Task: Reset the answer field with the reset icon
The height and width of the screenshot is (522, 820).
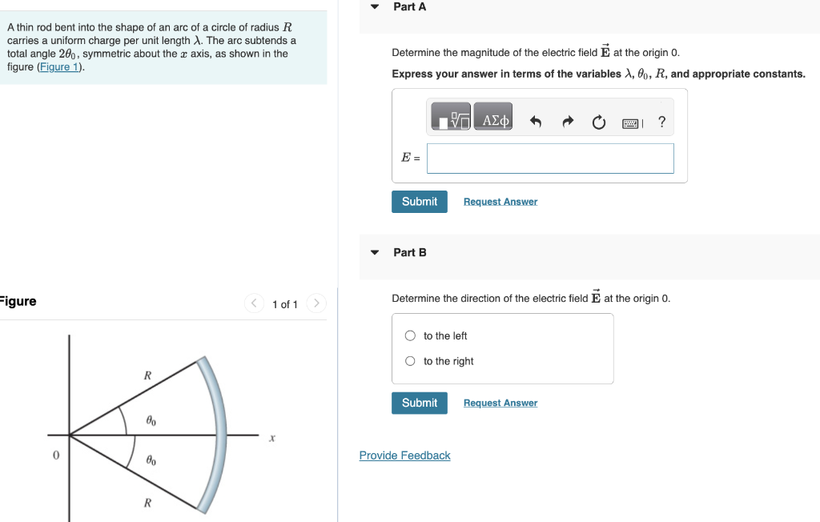Action: pos(598,122)
